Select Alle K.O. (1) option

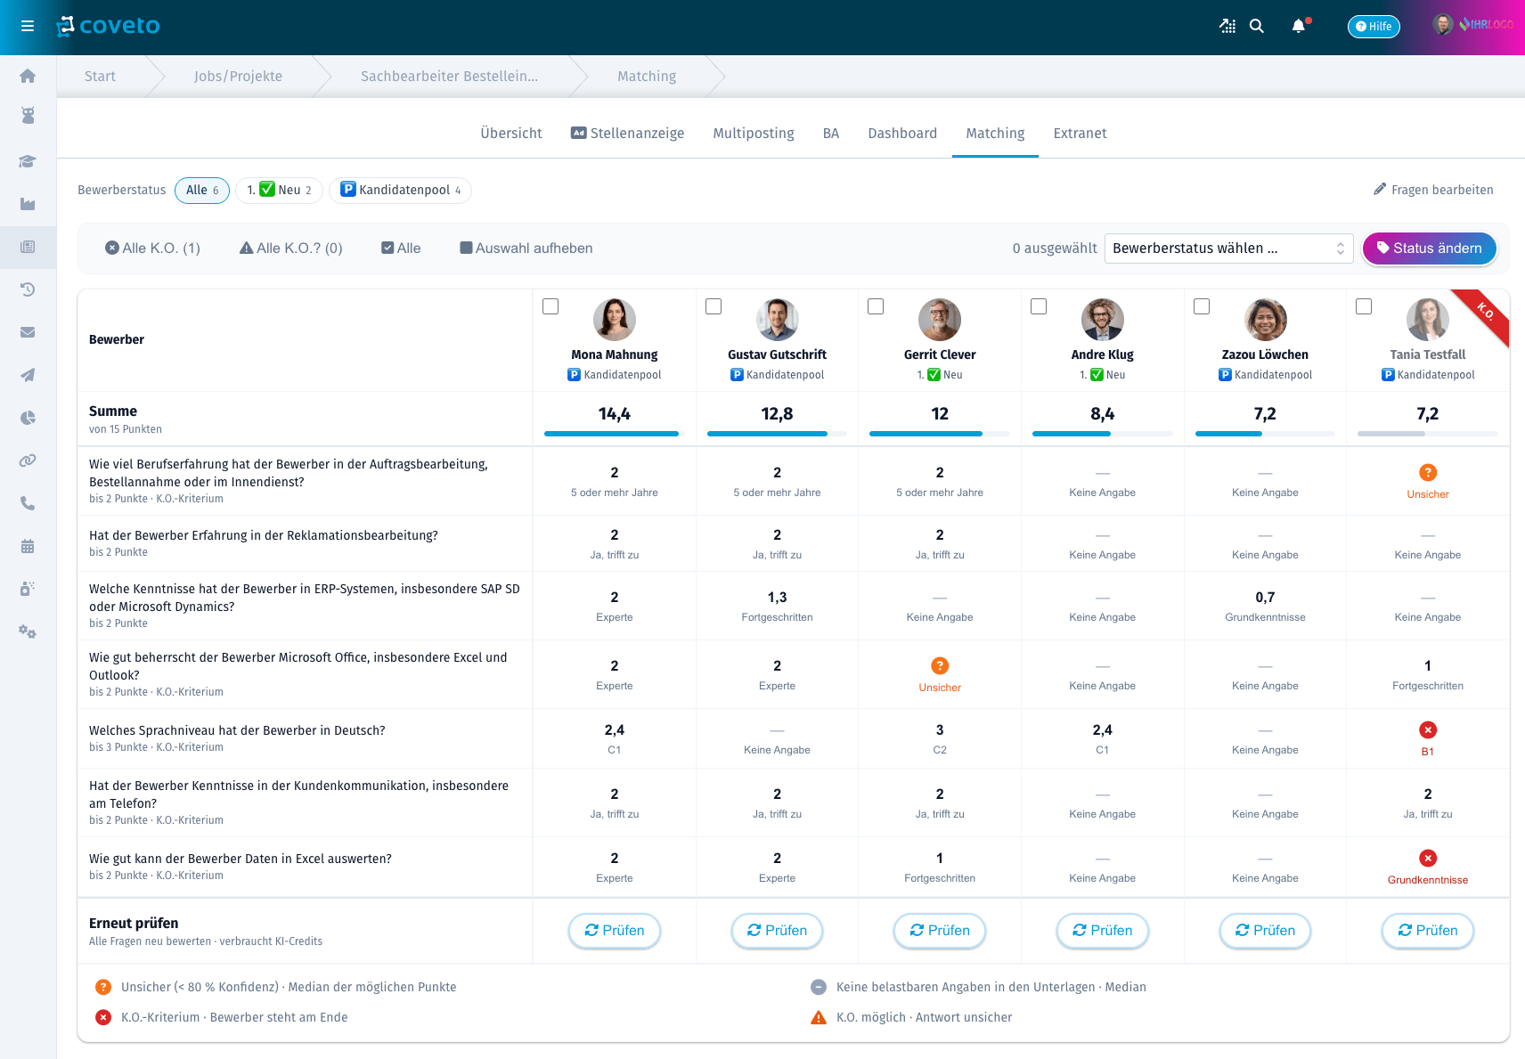tap(152, 248)
